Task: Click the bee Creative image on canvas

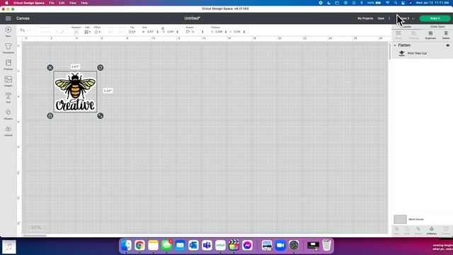Action: (75, 91)
